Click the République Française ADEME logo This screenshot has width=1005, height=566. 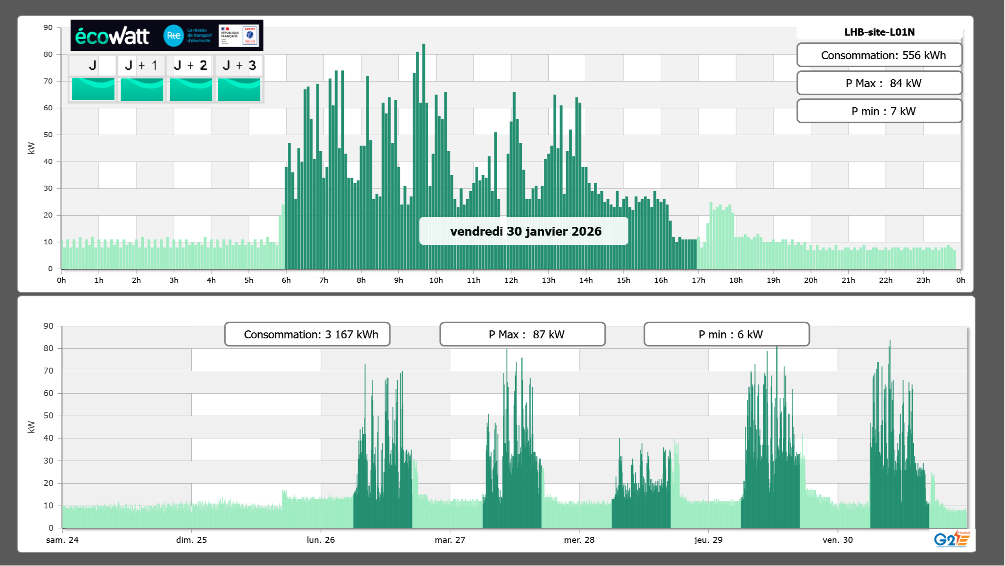[239, 36]
